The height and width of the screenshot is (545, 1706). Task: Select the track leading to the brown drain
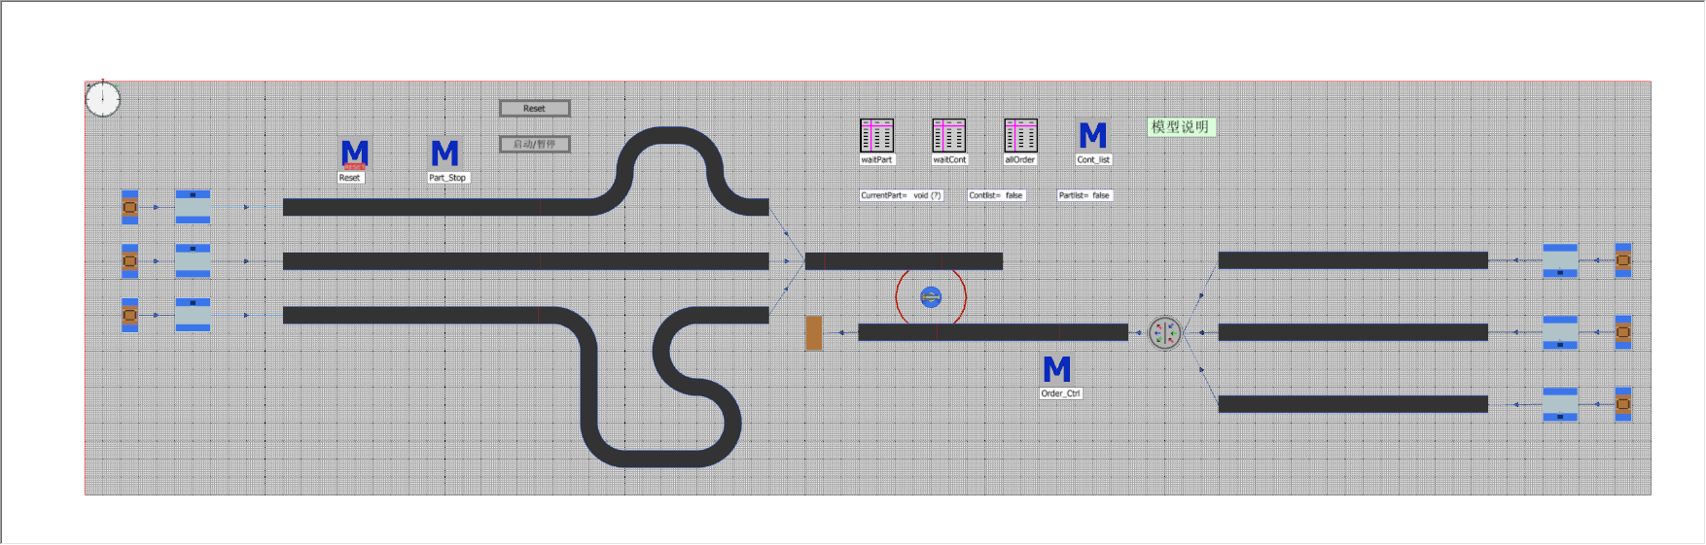coord(993,333)
